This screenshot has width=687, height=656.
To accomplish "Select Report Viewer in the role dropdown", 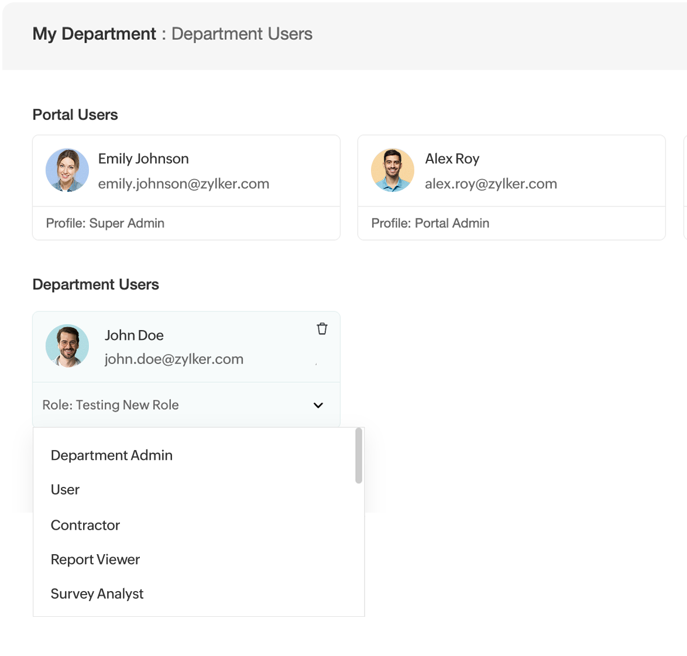I will pos(95,559).
